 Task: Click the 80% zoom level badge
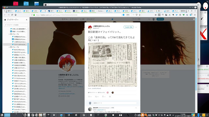(x=128, y=15)
